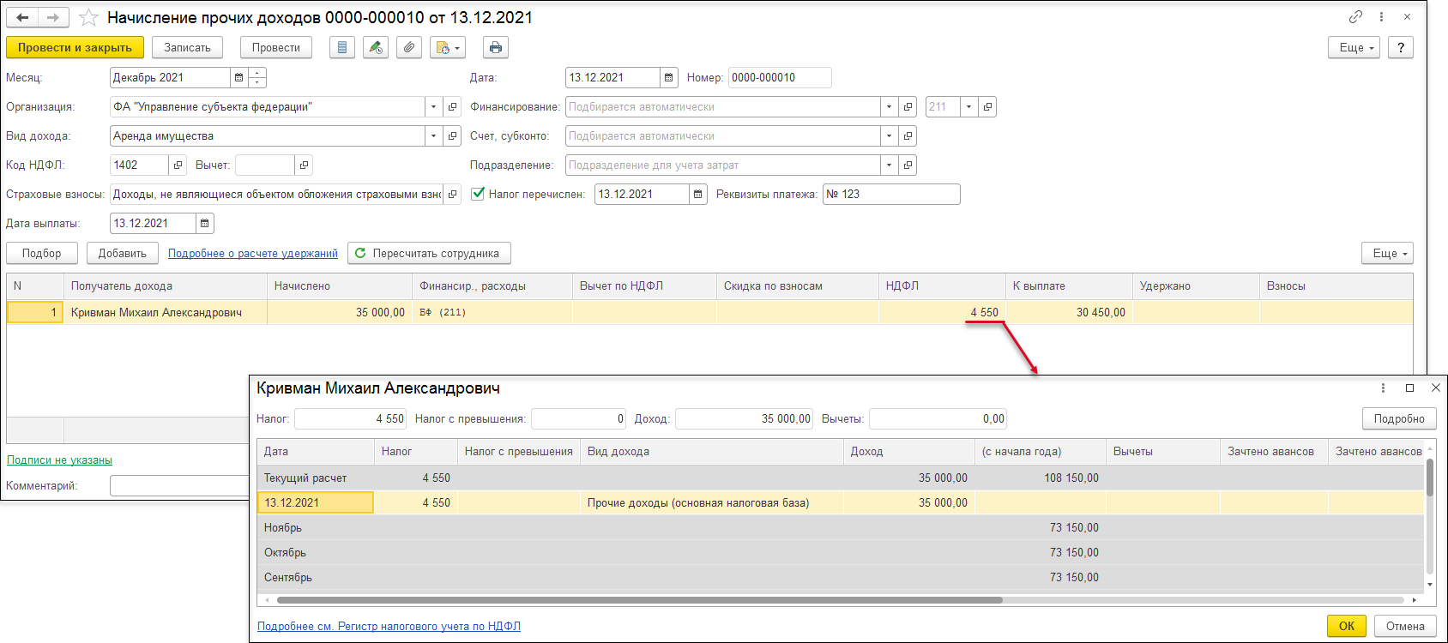Expand Вид дохода dropdown list
1448x643 pixels.
pyautogui.click(x=433, y=136)
